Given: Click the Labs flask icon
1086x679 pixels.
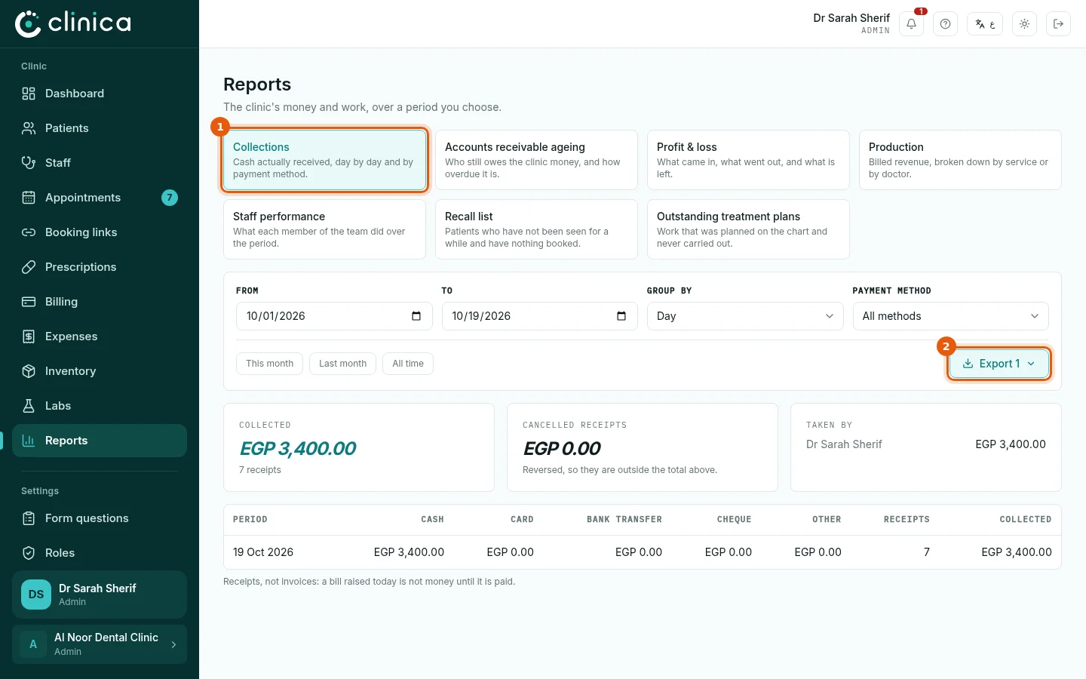Looking at the screenshot, I should (29, 406).
